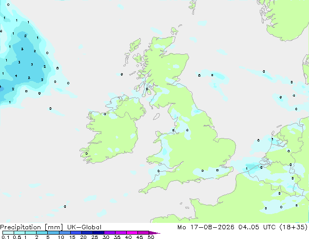
Task: Click the date 'Mo 17-08-2026' text
Action: [x=206, y=227]
